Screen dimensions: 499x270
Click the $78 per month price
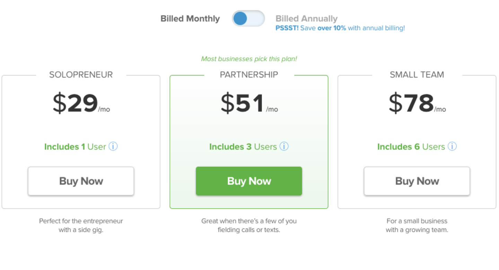(417, 103)
